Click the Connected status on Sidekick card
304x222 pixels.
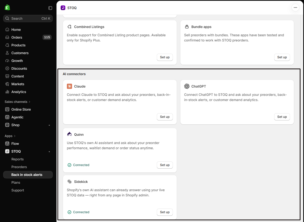click(78, 212)
